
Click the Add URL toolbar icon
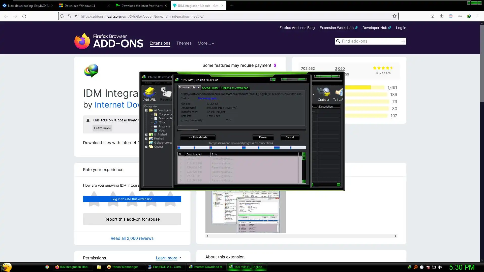click(x=149, y=94)
